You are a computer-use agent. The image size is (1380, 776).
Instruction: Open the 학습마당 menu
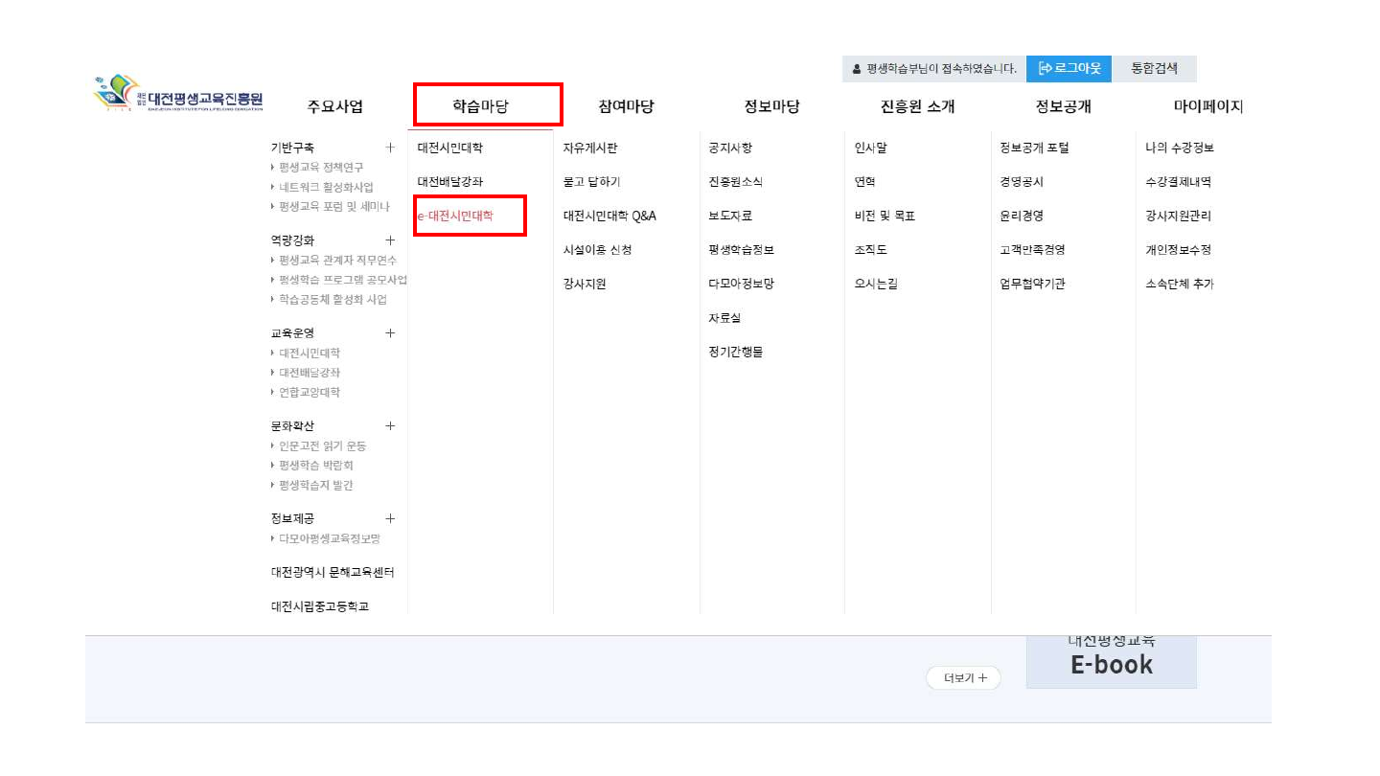tap(487, 105)
